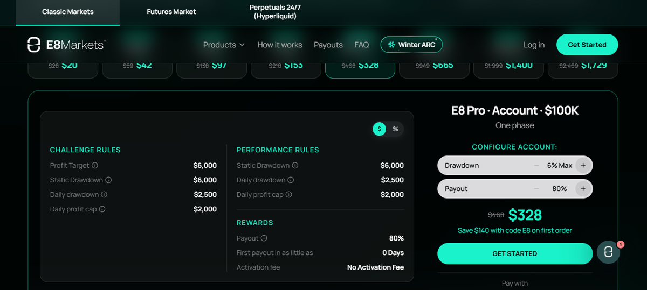This screenshot has height=290, width=647.
Task: Open the chat widget icon
Action: pyautogui.click(x=608, y=252)
